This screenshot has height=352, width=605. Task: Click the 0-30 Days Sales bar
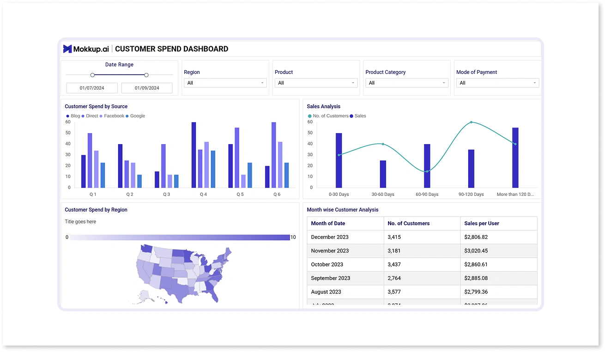click(x=339, y=160)
